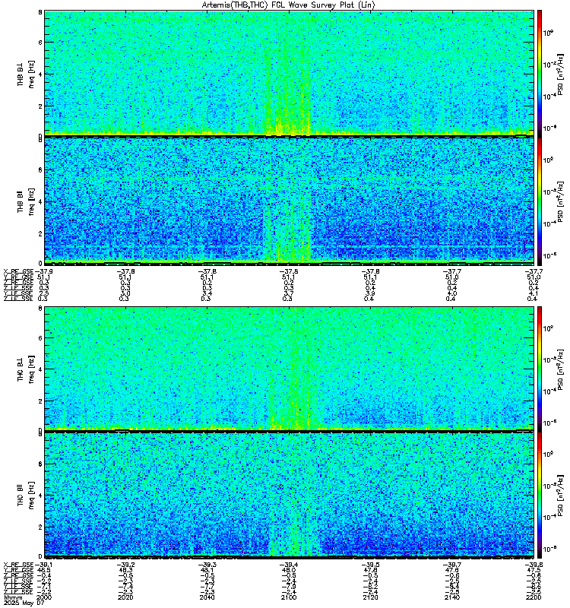Select the second panel PSD color bar

click(539, 201)
